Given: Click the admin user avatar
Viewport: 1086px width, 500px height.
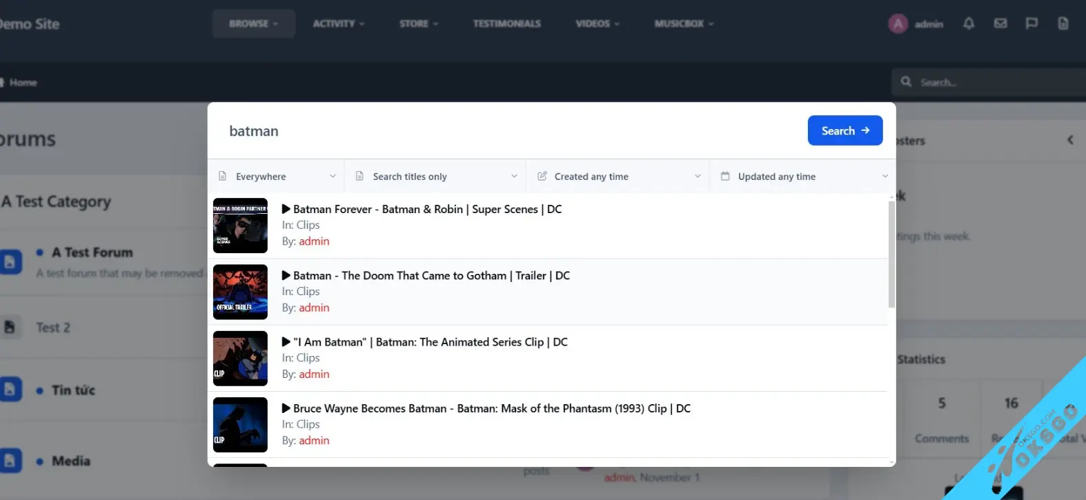Looking at the screenshot, I should click(x=898, y=24).
